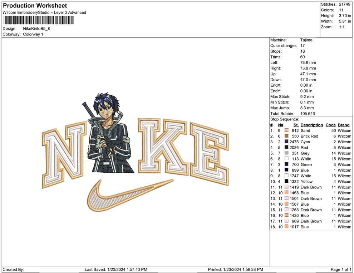
Task: Click the swatch for 113 White
Action: click(x=286, y=159)
